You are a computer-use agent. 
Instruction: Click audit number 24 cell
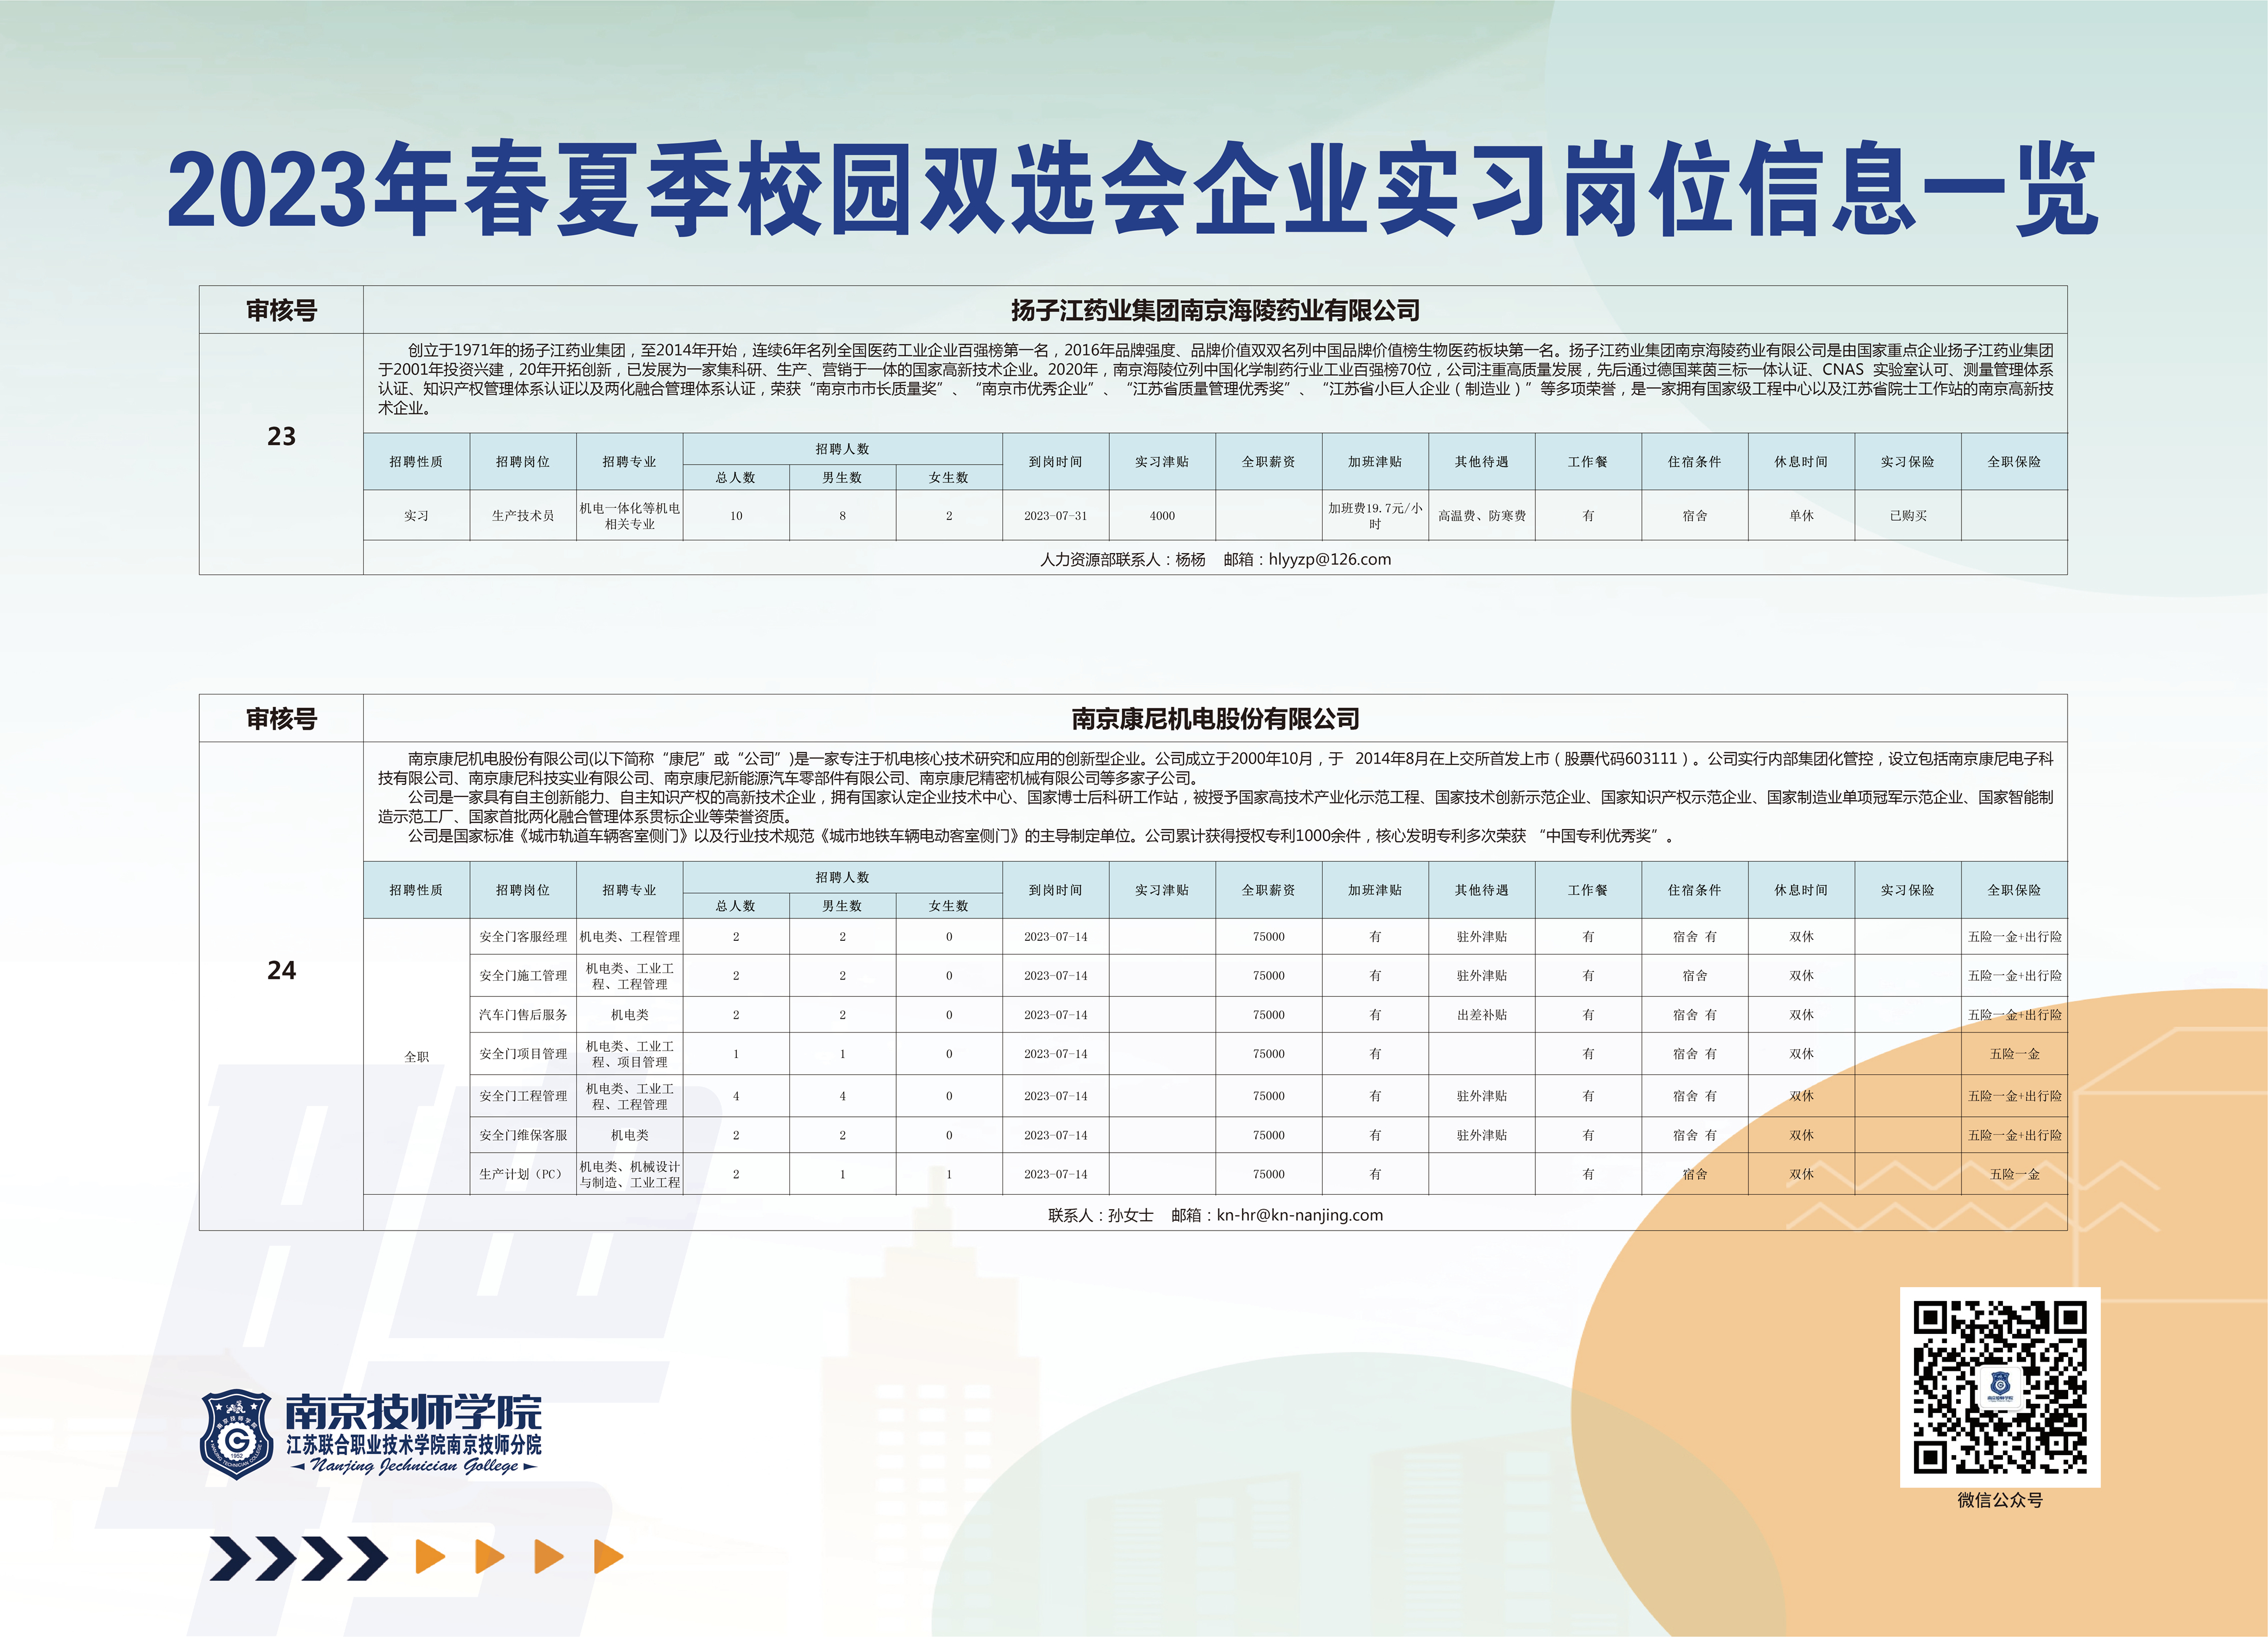click(281, 970)
